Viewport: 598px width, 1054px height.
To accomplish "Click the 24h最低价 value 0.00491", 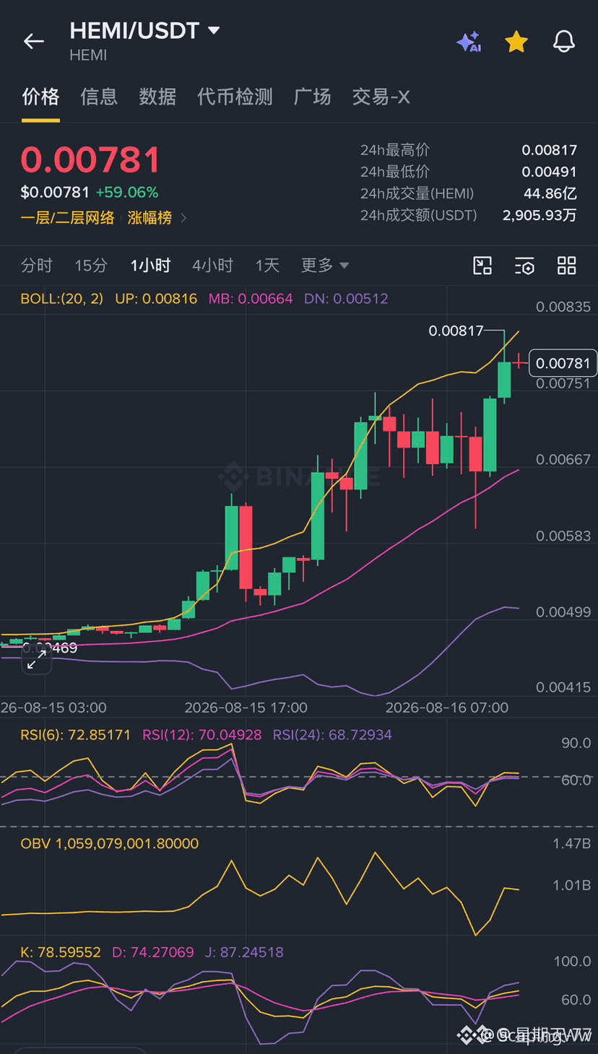I will pos(550,172).
